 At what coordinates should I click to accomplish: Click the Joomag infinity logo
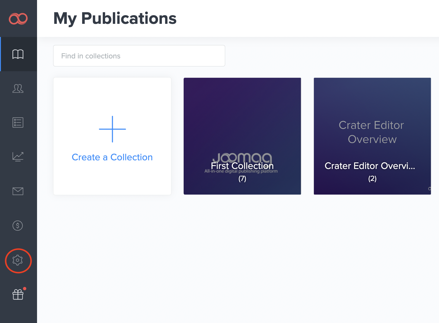[x=18, y=18]
